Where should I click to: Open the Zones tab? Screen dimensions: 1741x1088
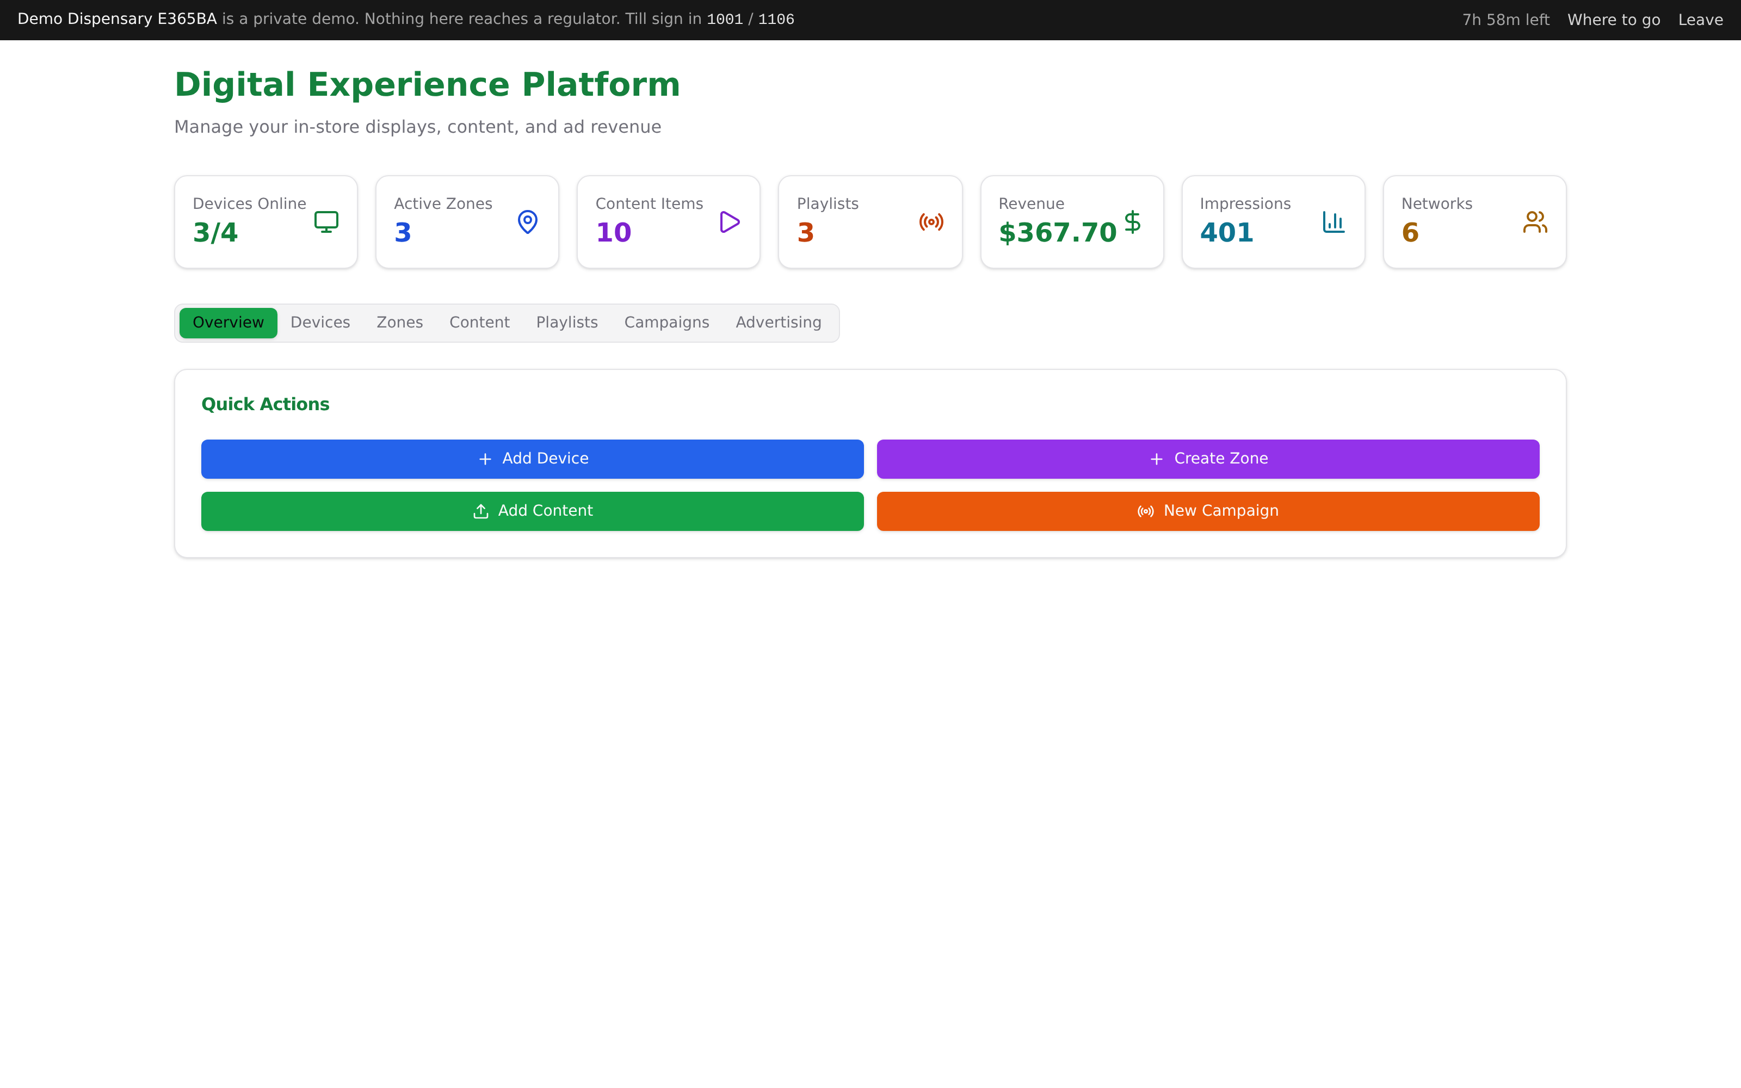pyautogui.click(x=399, y=323)
